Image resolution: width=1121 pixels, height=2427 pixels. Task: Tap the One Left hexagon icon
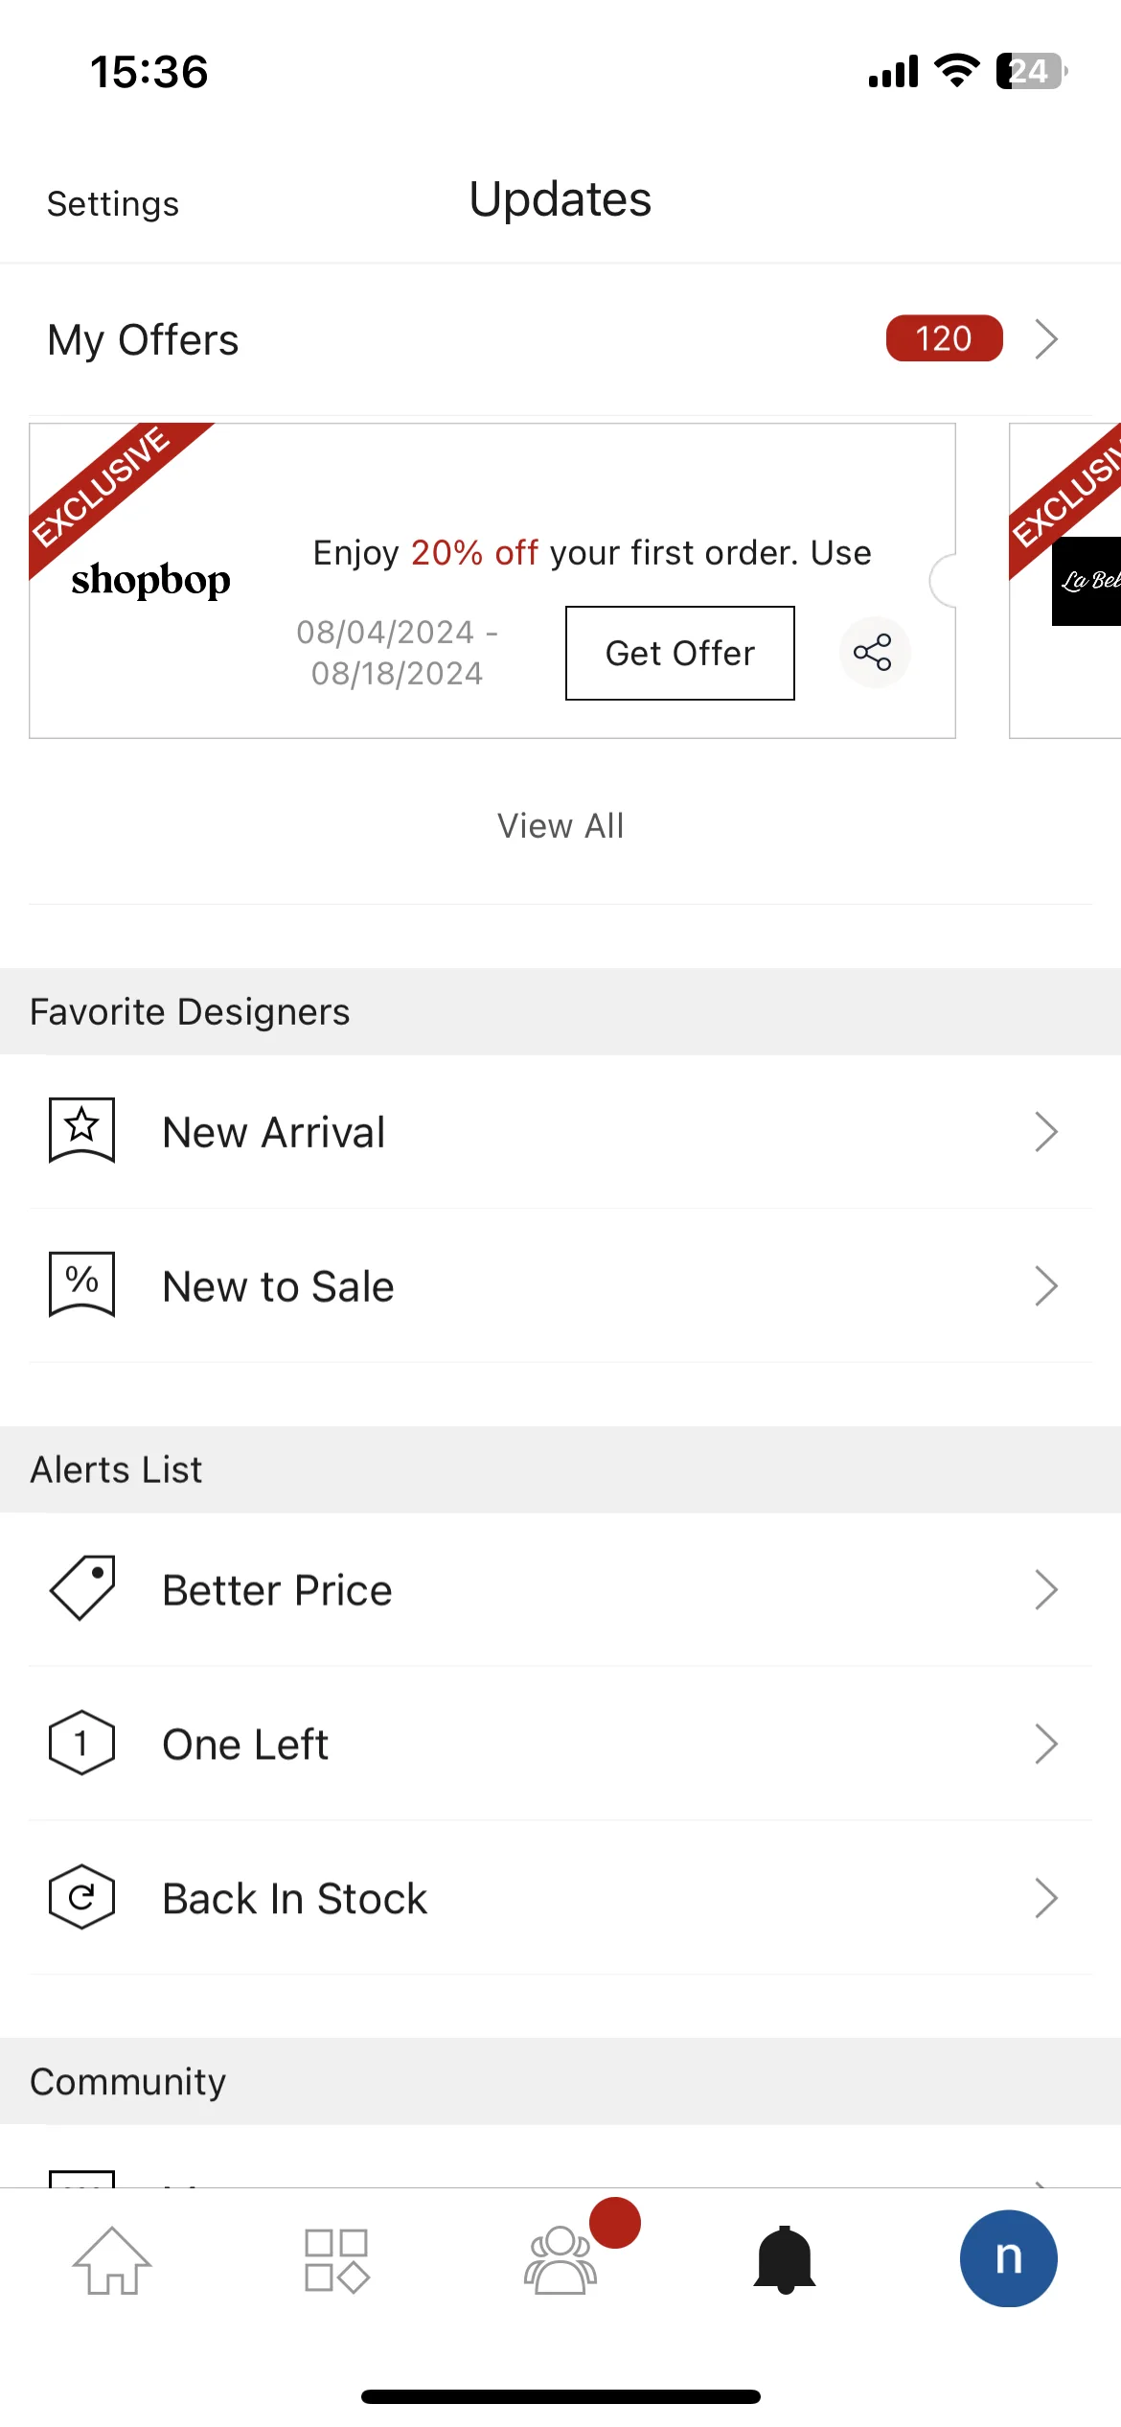pyautogui.click(x=82, y=1743)
